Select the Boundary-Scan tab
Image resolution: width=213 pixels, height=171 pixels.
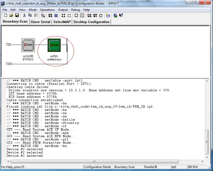click(15, 22)
